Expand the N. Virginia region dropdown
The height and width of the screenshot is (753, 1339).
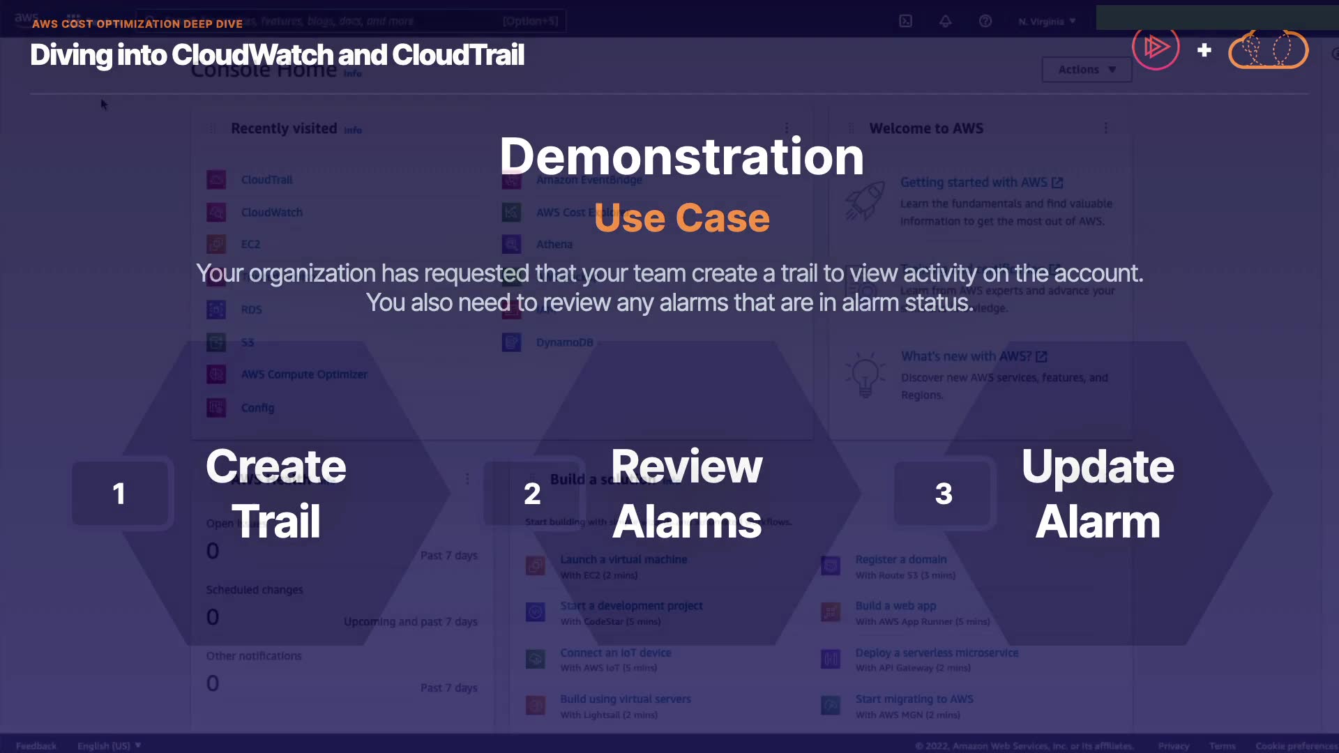1046,21
